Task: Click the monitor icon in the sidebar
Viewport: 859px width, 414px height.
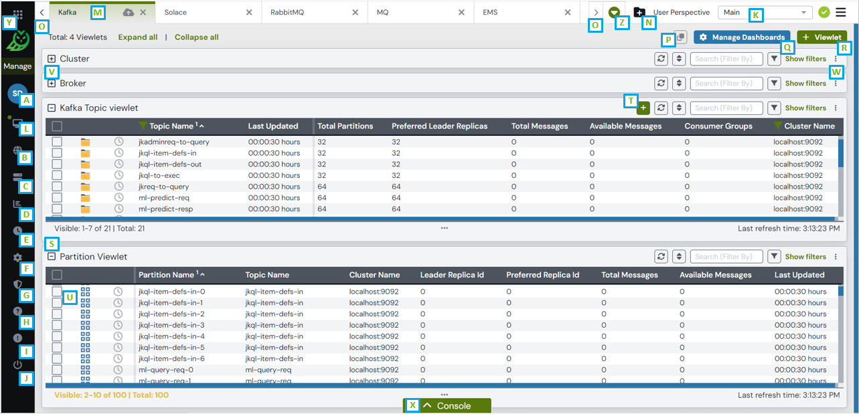Action: 17,123
